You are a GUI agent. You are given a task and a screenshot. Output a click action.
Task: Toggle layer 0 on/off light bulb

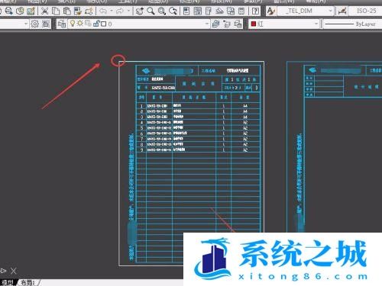pyautogui.click(x=73, y=24)
